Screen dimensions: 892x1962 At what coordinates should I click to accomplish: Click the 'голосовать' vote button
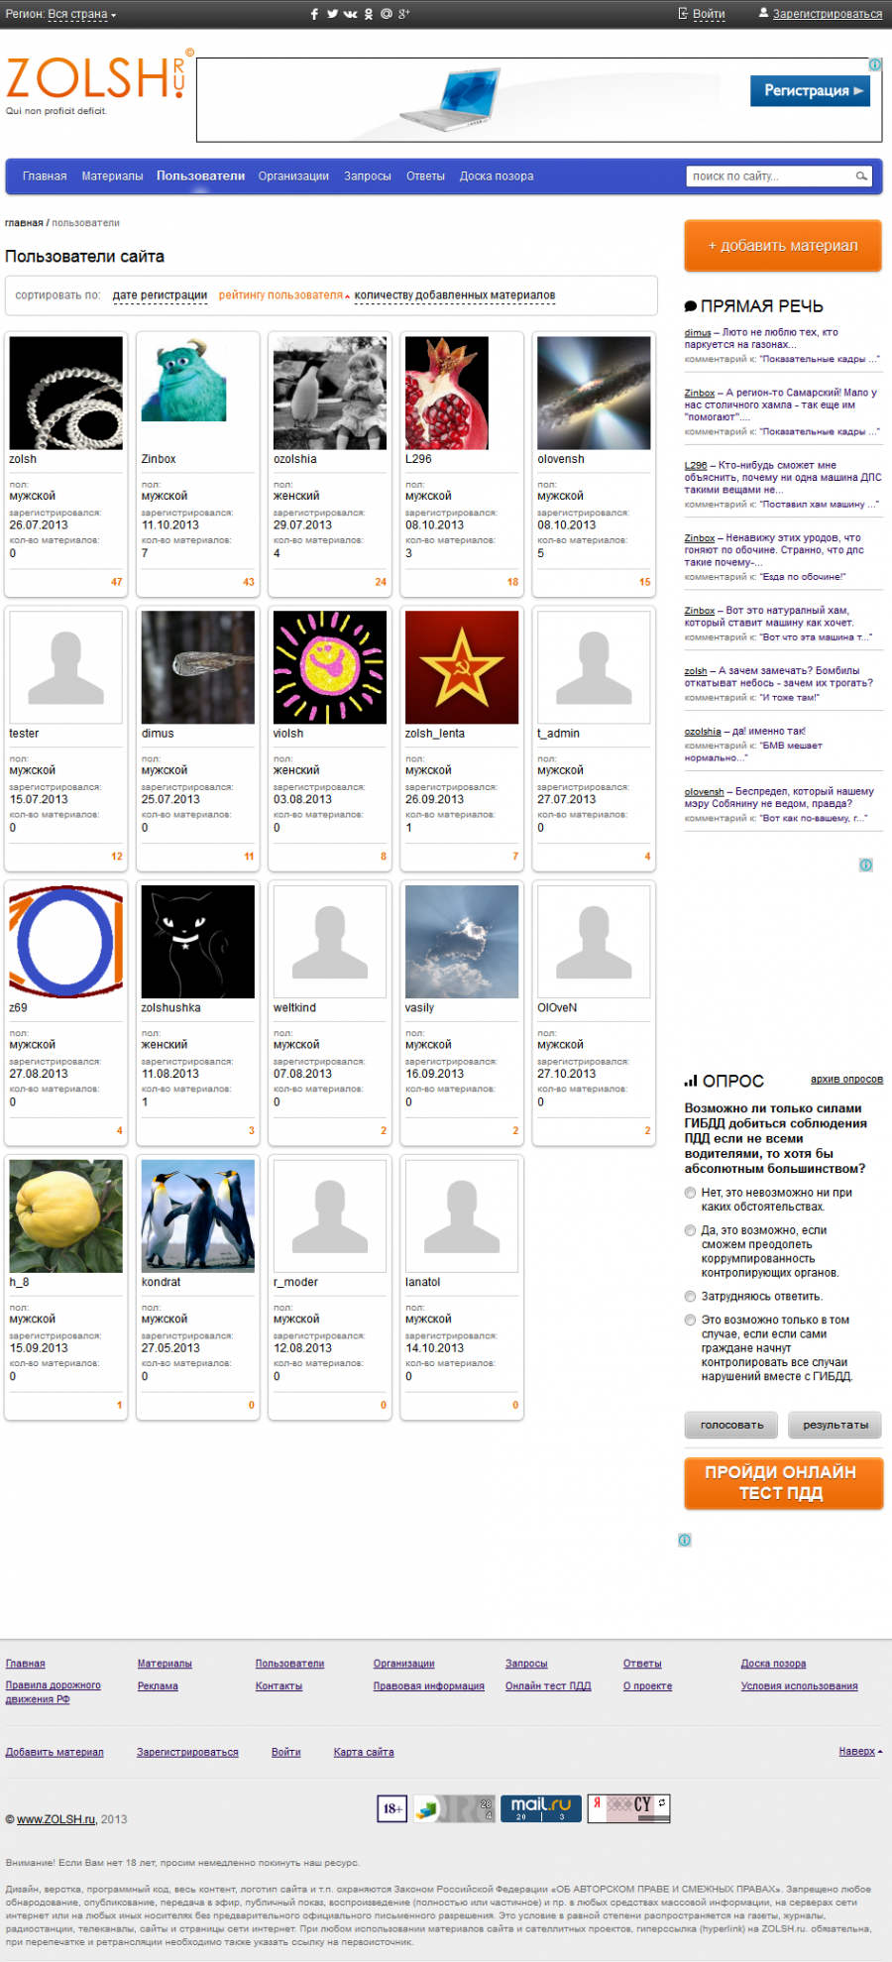731,1425
